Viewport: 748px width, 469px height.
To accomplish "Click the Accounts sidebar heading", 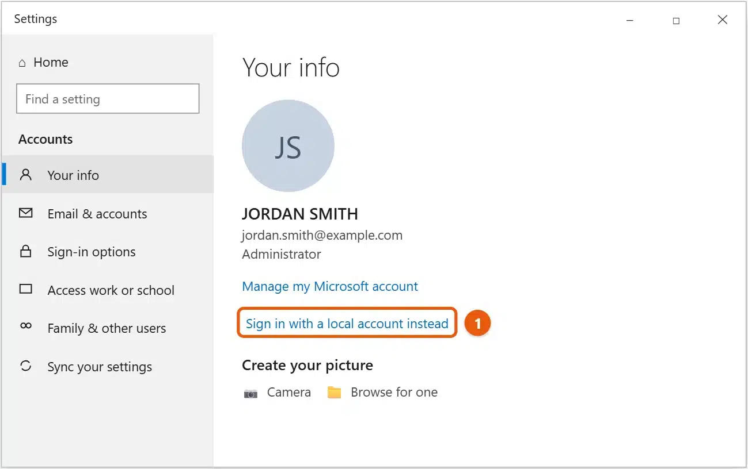I will (45, 139).
